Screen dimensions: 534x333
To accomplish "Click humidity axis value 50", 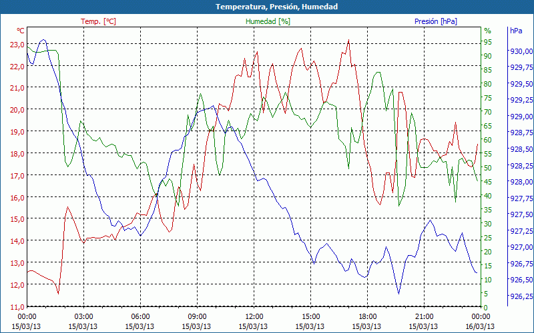I will 488,168.
